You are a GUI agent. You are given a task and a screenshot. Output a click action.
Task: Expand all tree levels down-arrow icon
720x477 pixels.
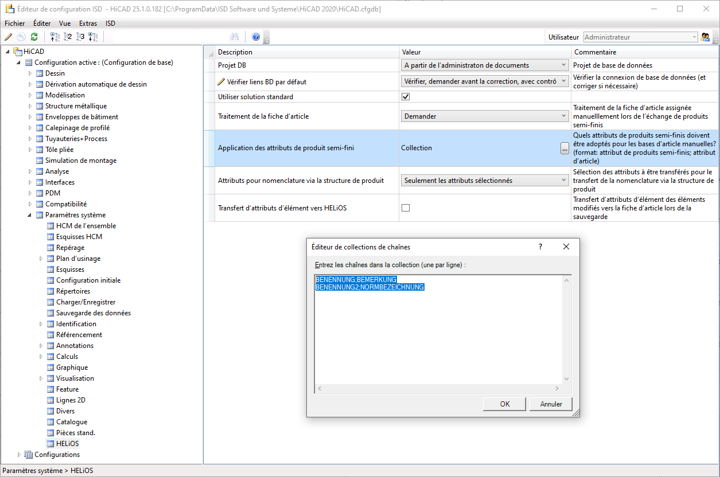pyautogui.click(x=93, y=37)
